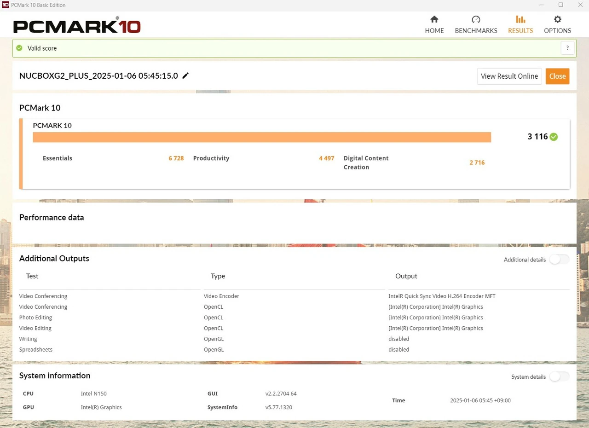Click the green valid score checkmark icon
589x428 pixels.
tap(19, 48)
